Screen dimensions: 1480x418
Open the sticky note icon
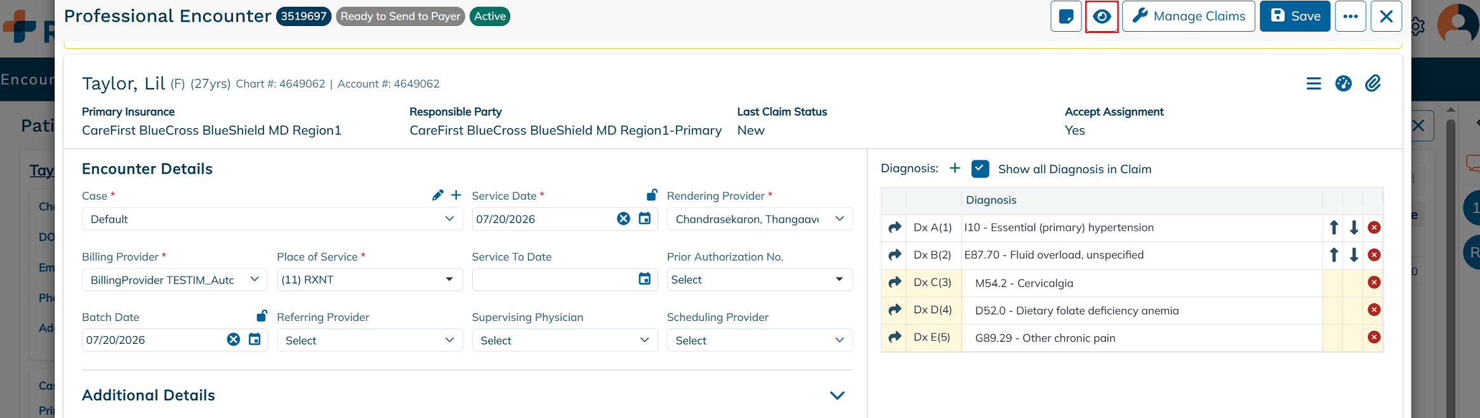click(1066, 16)
